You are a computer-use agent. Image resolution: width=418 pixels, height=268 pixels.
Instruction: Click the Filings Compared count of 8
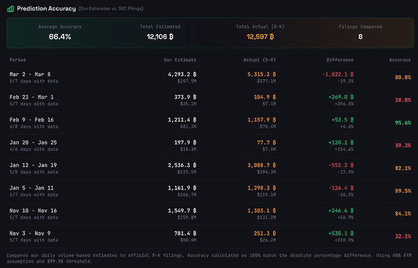tap(360, 37)
